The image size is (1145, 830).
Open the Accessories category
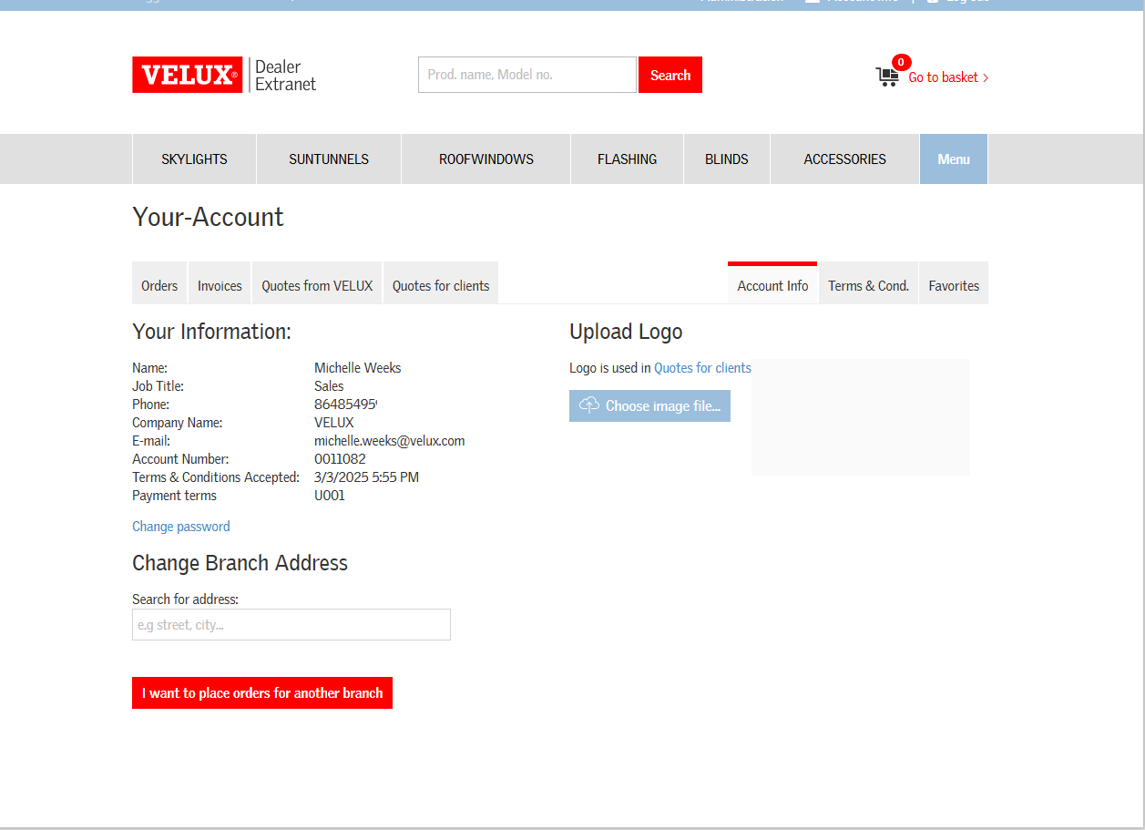[844, 159]
